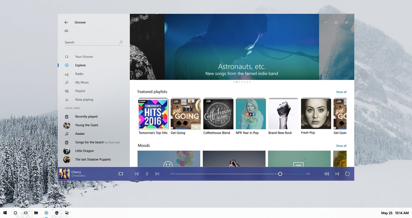Click Young the Giant artist avatar
Image resolution: width=412 pixels, height=218 pixels.
[x=67, y=125]
